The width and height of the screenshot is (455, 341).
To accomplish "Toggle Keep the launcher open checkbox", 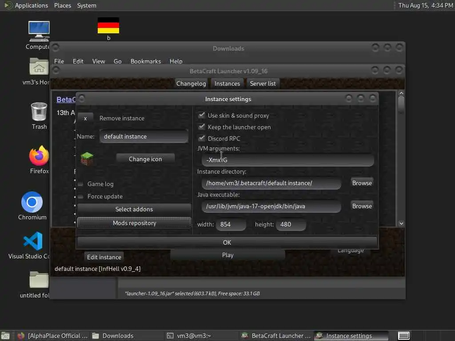I will (201, 127).
